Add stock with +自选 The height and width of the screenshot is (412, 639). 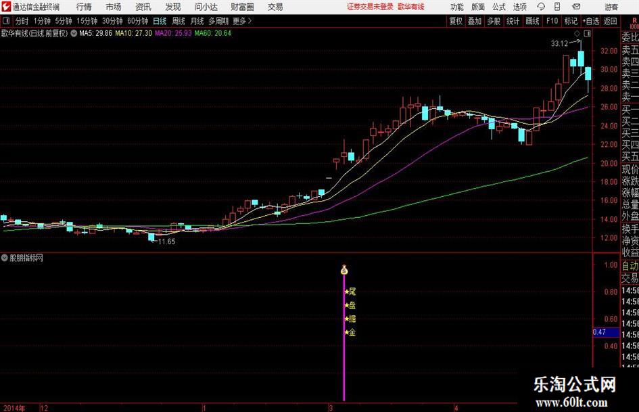pyautogui.click(x=591, y=21)
